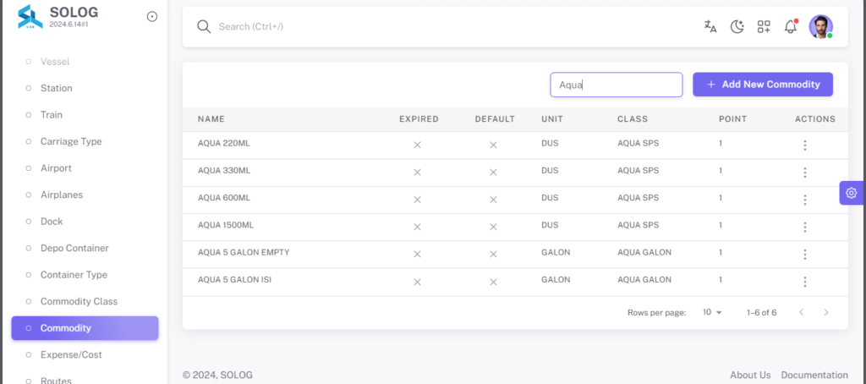This screenshot has width=866, height=384.
Task: Open Commodity Class in the sidebar
Action: [85, 302]
